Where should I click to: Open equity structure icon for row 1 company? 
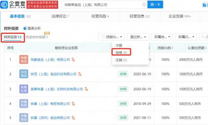[x=73, y=60]
